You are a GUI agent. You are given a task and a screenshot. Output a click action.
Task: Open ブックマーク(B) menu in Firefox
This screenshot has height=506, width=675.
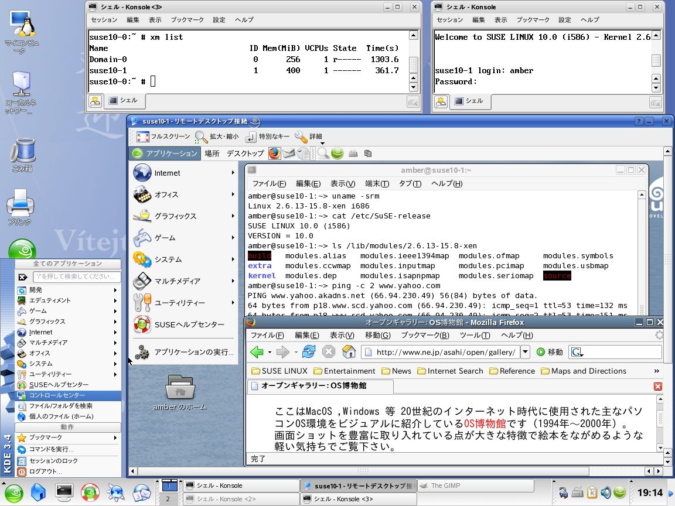point(425,335)
